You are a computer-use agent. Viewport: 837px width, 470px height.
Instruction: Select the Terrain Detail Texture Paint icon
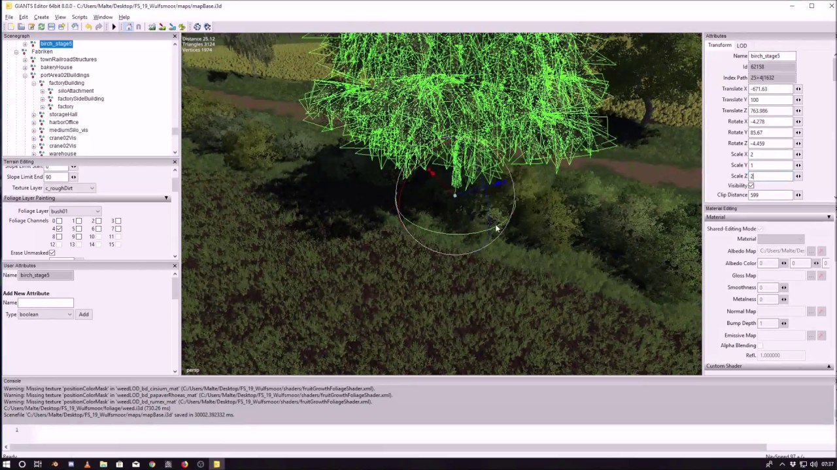[x=162, y=27]
